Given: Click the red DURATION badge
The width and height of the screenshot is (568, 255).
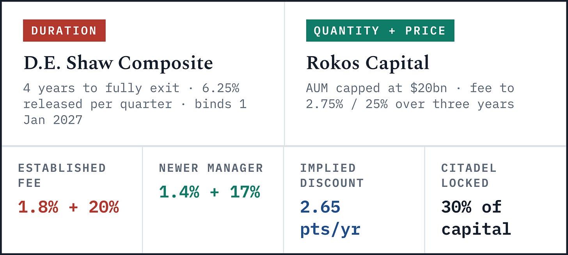Looking at the screenshot, I should click(64, 30).
